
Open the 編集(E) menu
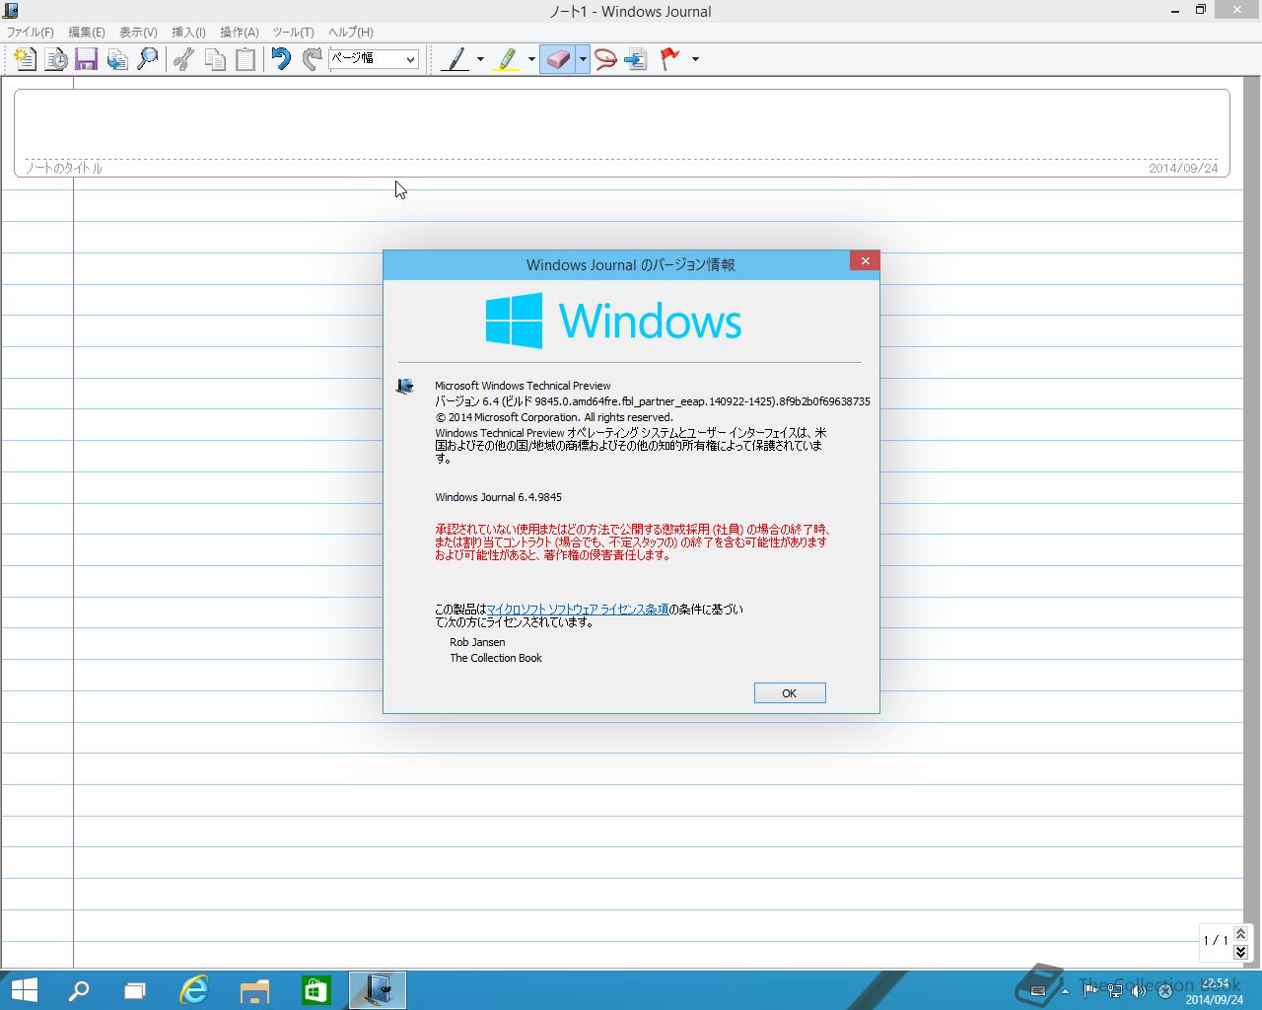pos(87,33)
